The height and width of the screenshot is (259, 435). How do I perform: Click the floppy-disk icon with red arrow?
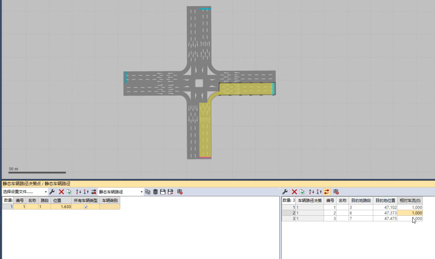point(170,192)
